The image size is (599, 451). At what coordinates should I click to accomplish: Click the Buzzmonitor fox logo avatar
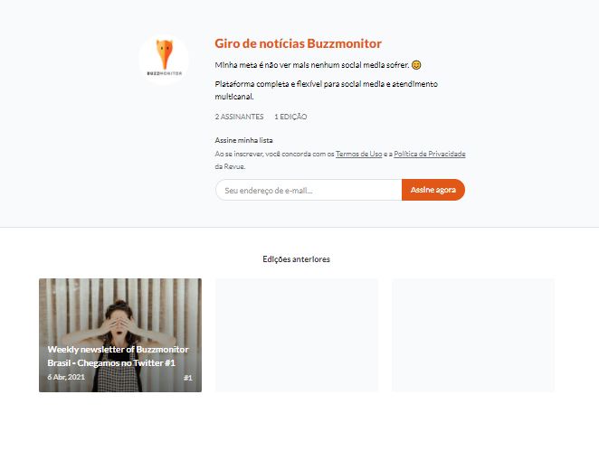(164, 60)
